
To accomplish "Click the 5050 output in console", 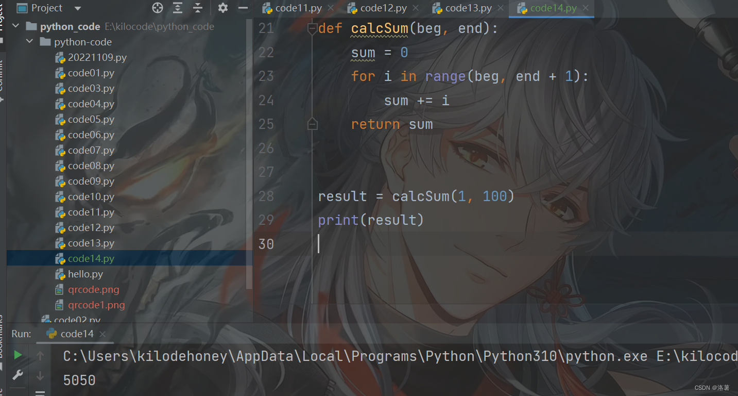I will click(x=79, y=381).
